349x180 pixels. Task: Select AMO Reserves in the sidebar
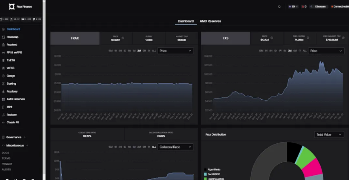tap(15, 99)
